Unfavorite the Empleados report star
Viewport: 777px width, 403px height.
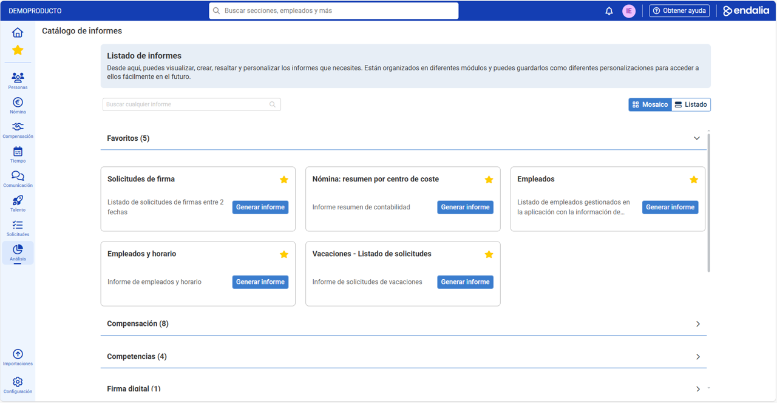694,180
